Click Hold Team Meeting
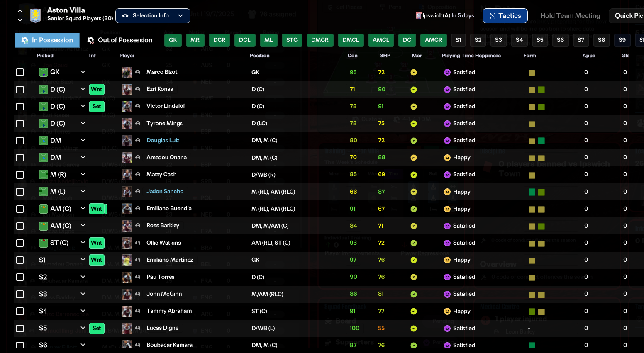 [x=570, y=16]
